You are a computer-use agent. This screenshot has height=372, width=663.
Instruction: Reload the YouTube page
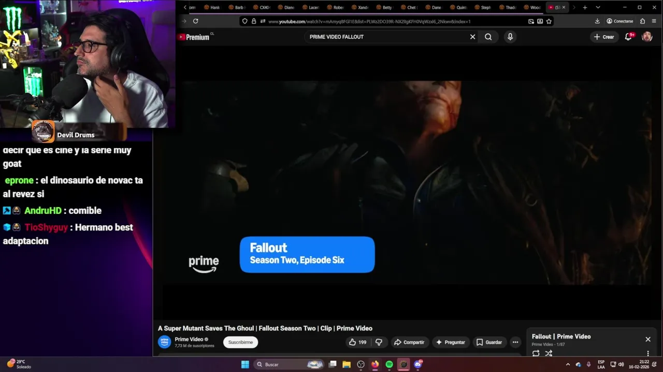coord(195,21)
